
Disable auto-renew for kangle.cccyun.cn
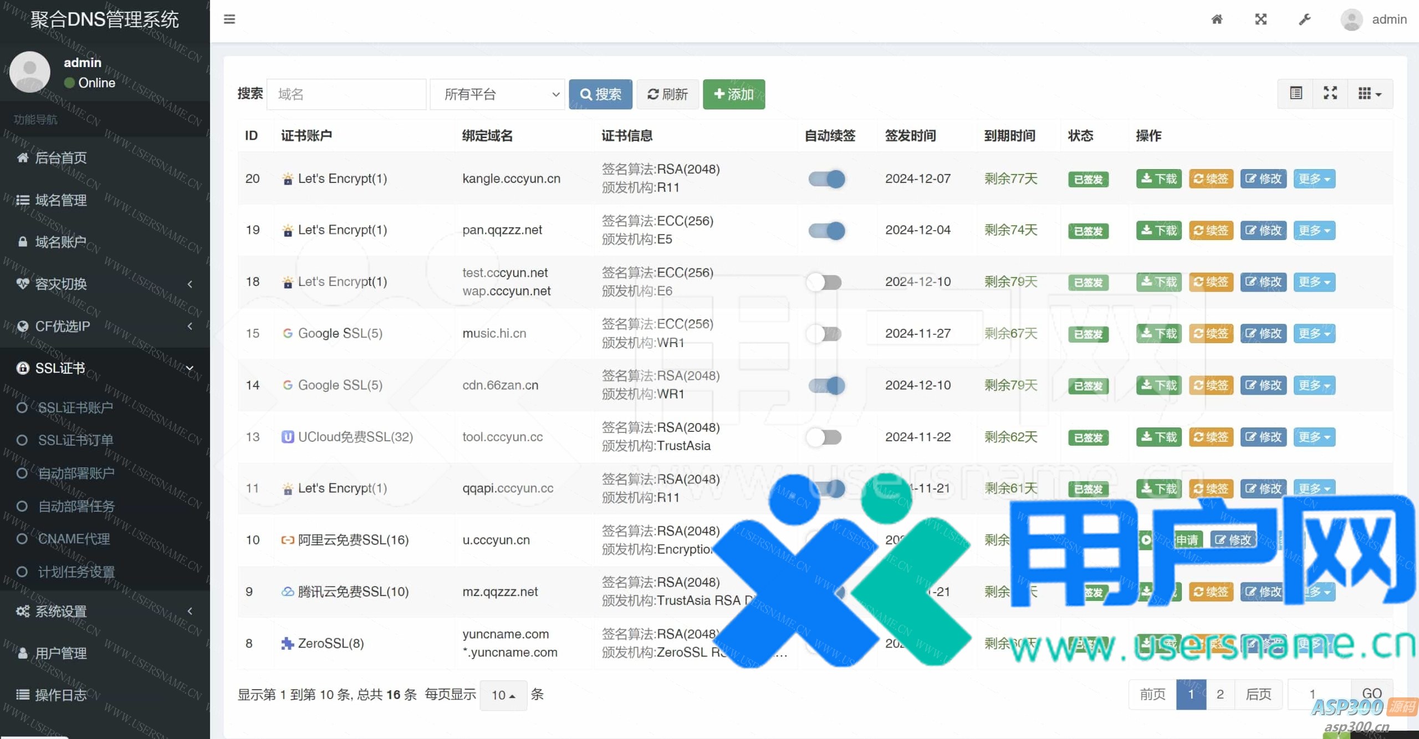click(826, 179)
